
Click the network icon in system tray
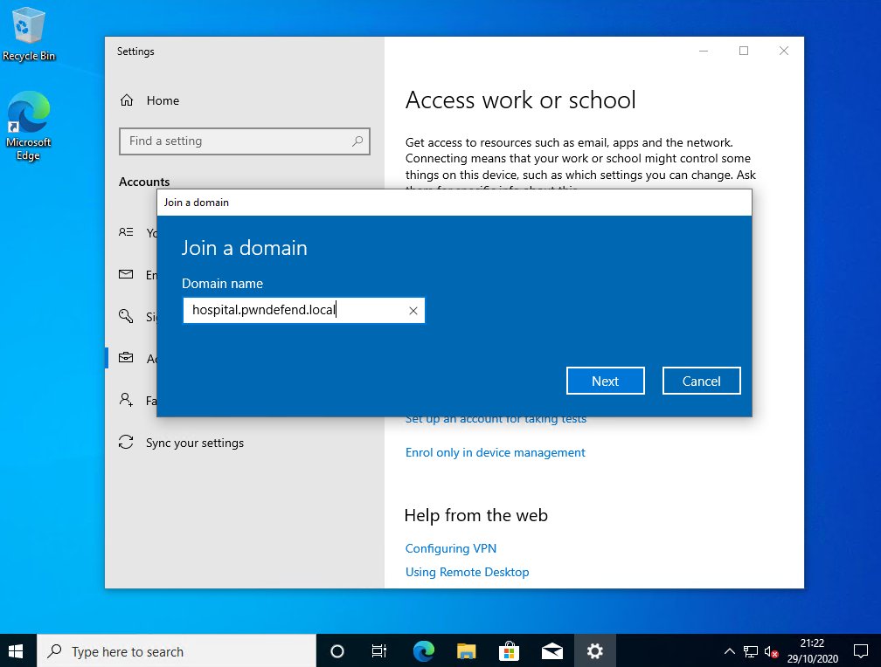click(751, 651)
